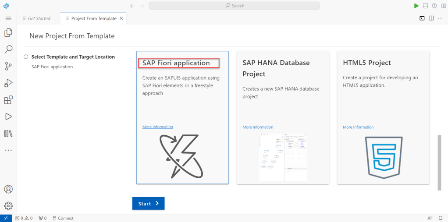The width and height of the screenshot is (448, 222).
Task: Open the Extensions view
Action: 8,100
